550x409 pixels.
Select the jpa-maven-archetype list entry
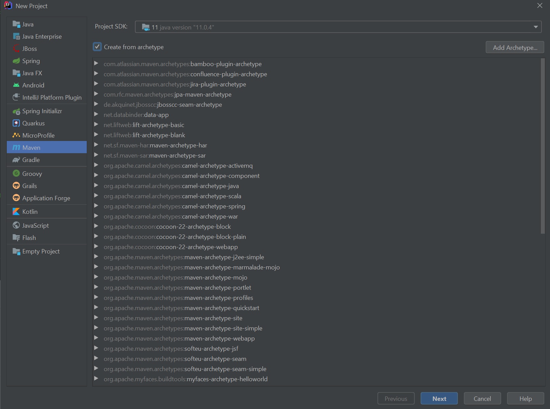coord(203,95)
